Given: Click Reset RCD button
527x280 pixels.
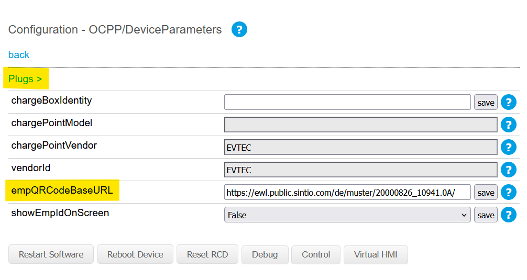Looking at the screenshot, I should [207, 254].
